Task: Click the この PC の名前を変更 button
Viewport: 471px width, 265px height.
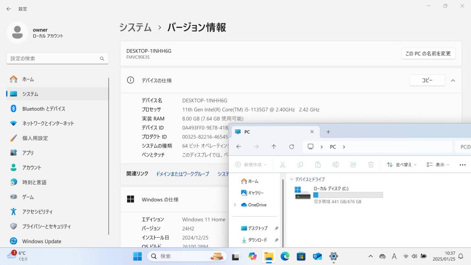Action: point(428,53)
